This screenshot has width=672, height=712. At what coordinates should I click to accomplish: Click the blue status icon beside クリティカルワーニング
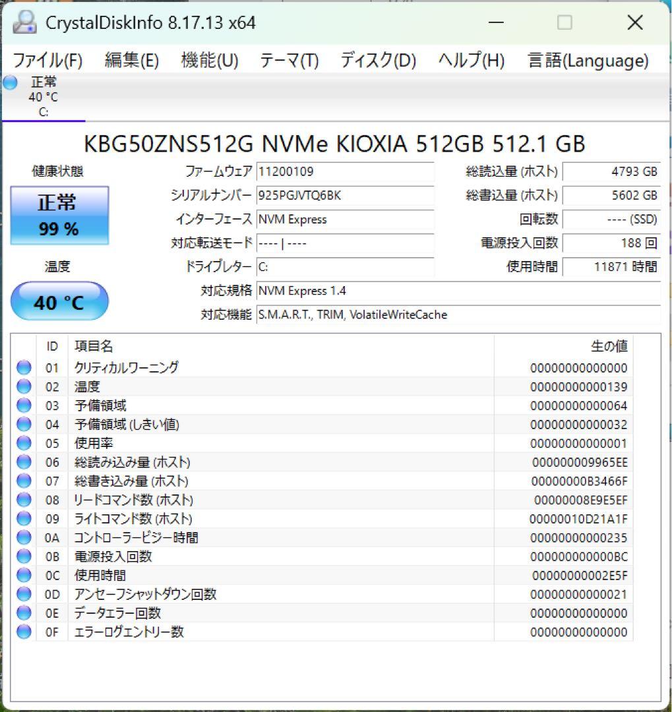(x=23, y=367)
